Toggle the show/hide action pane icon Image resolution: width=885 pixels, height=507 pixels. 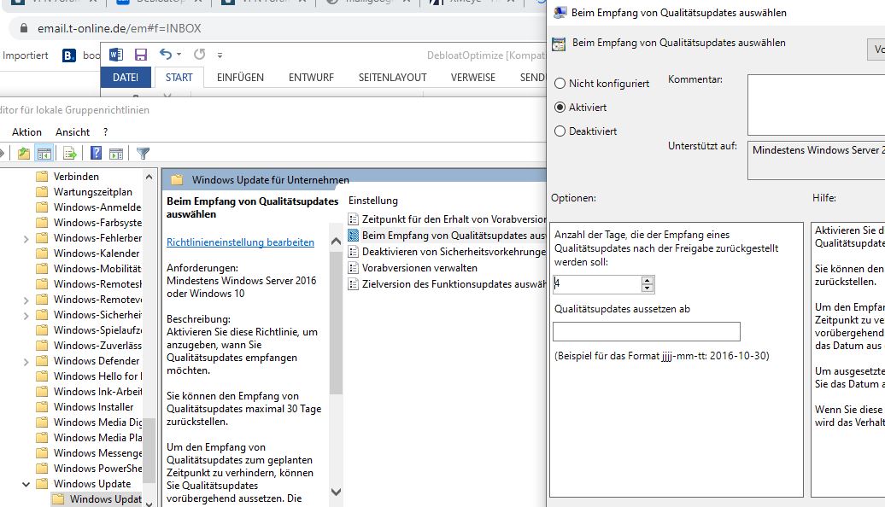point(116,154)
